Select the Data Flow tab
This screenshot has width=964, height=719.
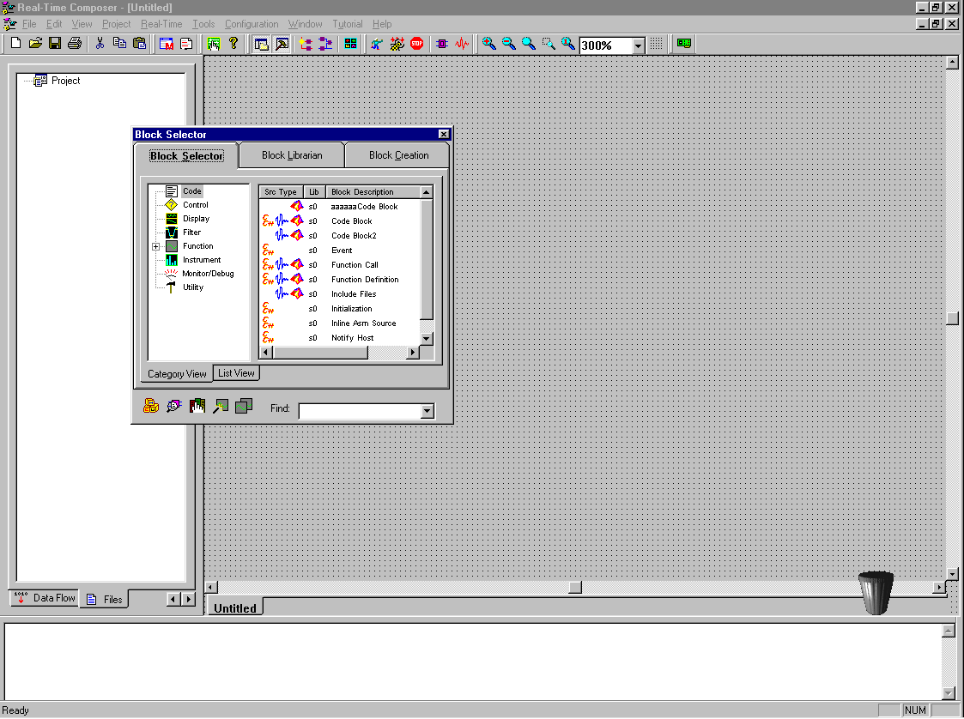click(x=45, y=598)
